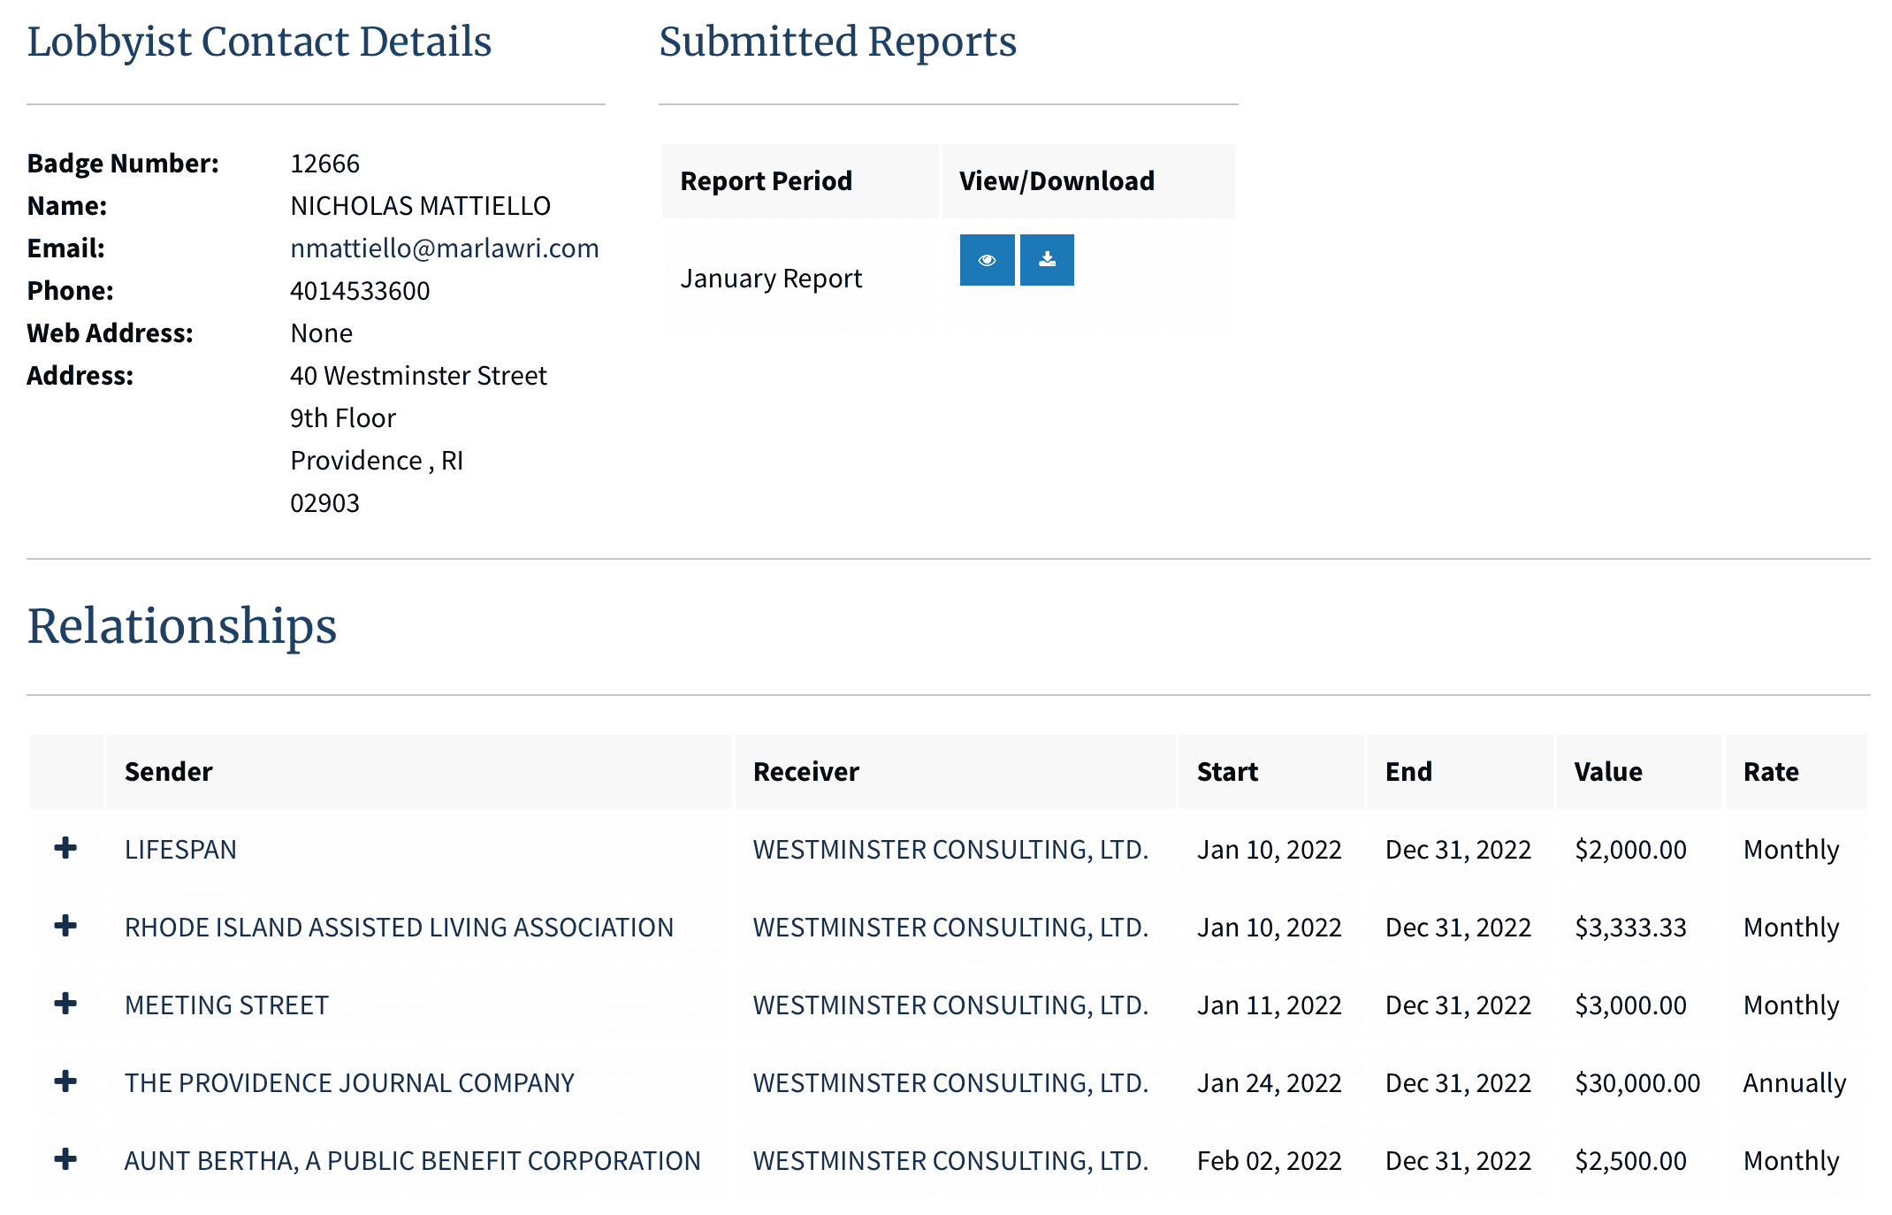Select Dec 31, 2022 end date in LIFESPAN row
This screenshot has height=1215, width=1892.
pyautogui.click(x=1458, y=850)
